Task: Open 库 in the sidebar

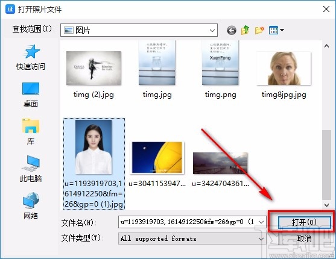Action: pyautogui.click(x=31, y=132)
